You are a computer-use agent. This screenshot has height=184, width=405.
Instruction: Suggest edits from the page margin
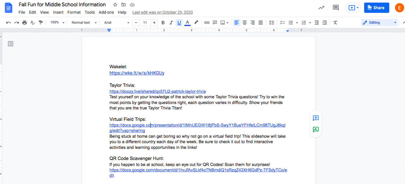(x=315, y=129)
